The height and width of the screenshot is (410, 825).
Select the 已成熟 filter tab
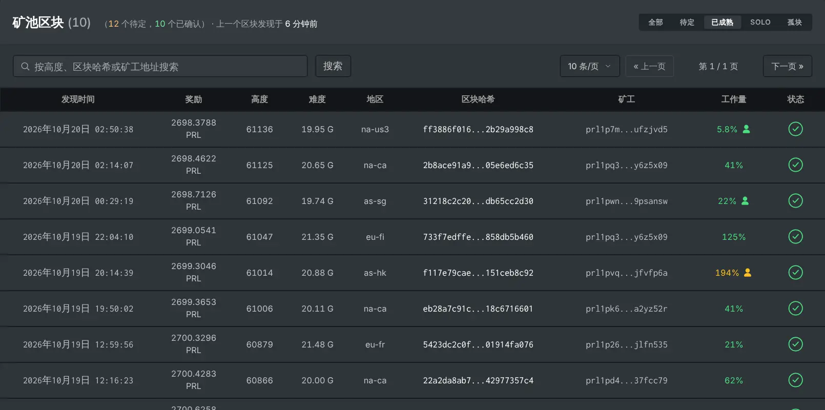click(x=722, y=23)
